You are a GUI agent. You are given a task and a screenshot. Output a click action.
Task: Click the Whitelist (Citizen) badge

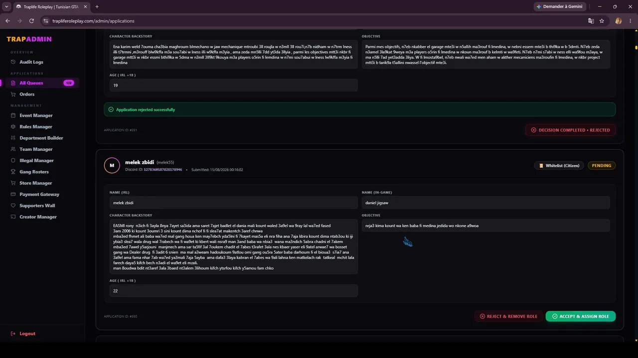pyautogui.click(x=559, y=166)
